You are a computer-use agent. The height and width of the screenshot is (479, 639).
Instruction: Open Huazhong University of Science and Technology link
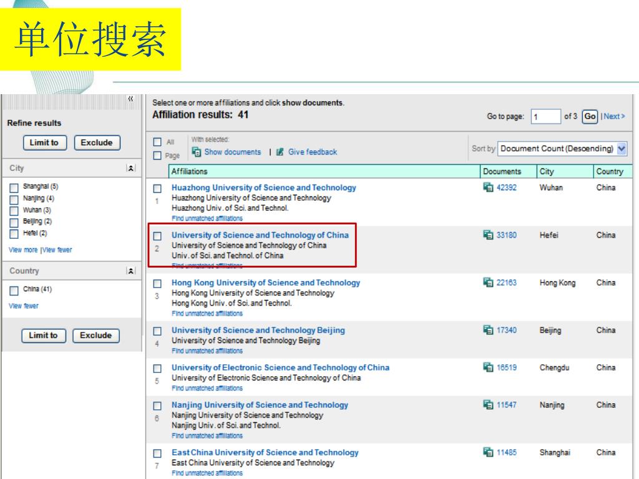[x=264, y=187]
